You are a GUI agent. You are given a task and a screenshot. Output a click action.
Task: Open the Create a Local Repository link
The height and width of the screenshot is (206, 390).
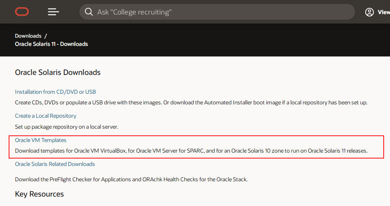coord(46,116)
